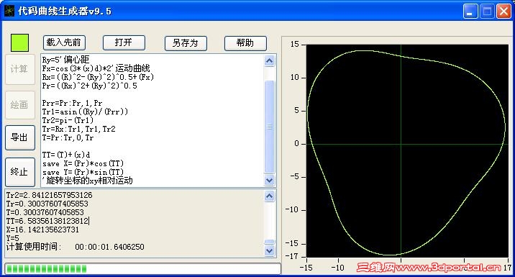This screenshot has height=277, width=515.
Task: Click the code editor scroll-down arrow
Action: (x=269, y=181)
